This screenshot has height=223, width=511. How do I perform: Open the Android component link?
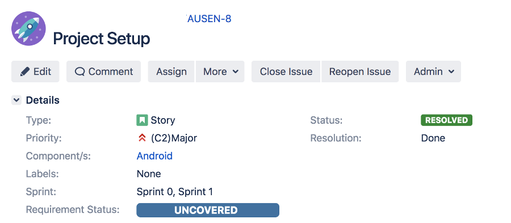tap(154, 156)
